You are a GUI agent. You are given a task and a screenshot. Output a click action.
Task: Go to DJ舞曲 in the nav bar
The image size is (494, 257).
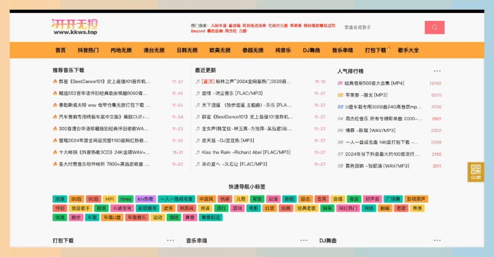tap(312, 51)
